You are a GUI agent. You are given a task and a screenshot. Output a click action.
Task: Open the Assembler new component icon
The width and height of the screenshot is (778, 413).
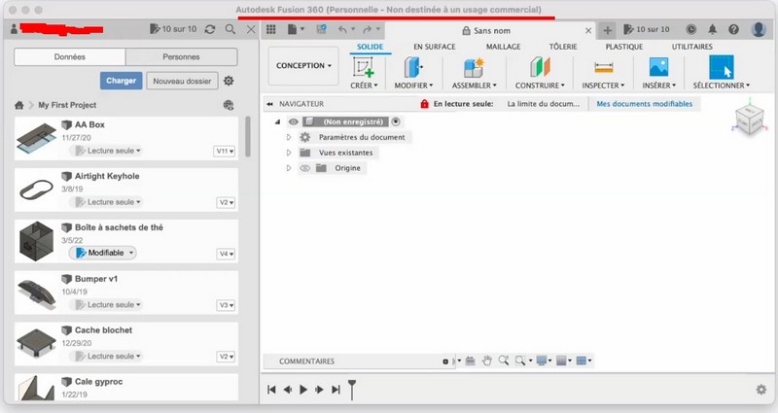(x=474, y=67)
